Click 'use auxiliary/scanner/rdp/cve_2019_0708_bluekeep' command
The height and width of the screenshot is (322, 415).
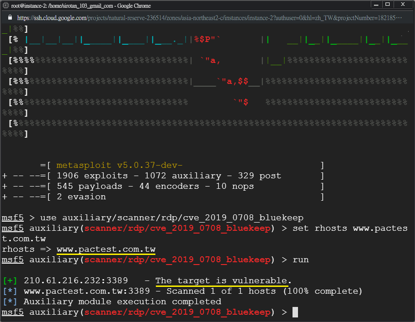172,218
